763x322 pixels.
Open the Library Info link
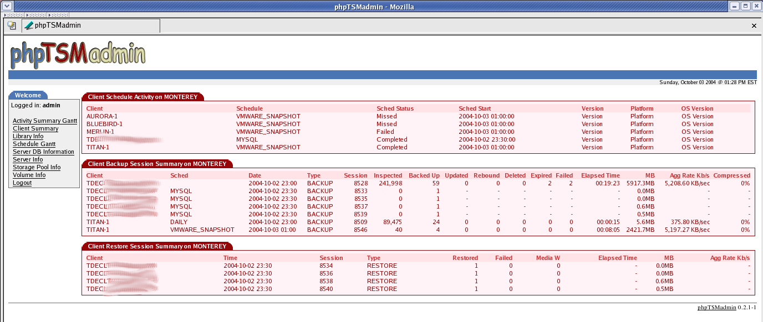28,136
